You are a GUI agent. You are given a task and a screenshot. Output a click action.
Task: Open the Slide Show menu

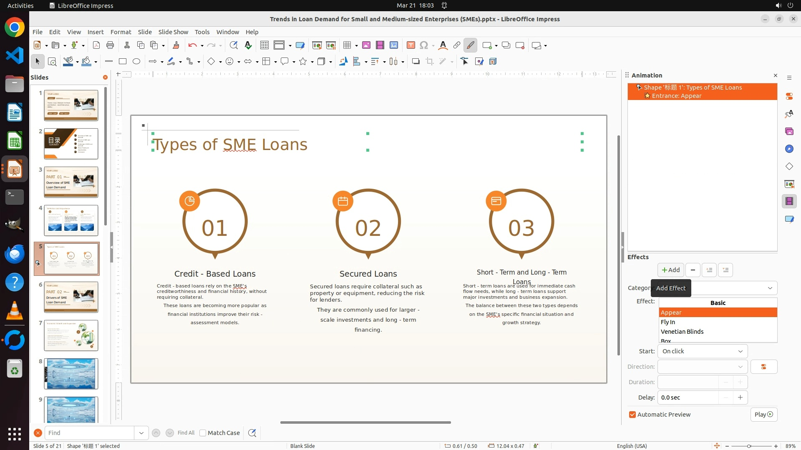click(173, 32)
